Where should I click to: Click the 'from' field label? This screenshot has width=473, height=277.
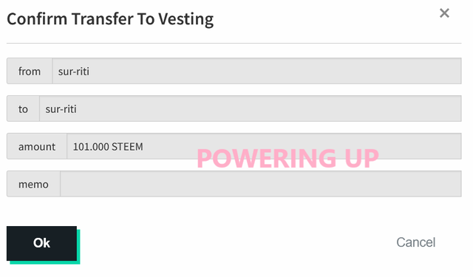pyautogui.click(x=30, y=71)
